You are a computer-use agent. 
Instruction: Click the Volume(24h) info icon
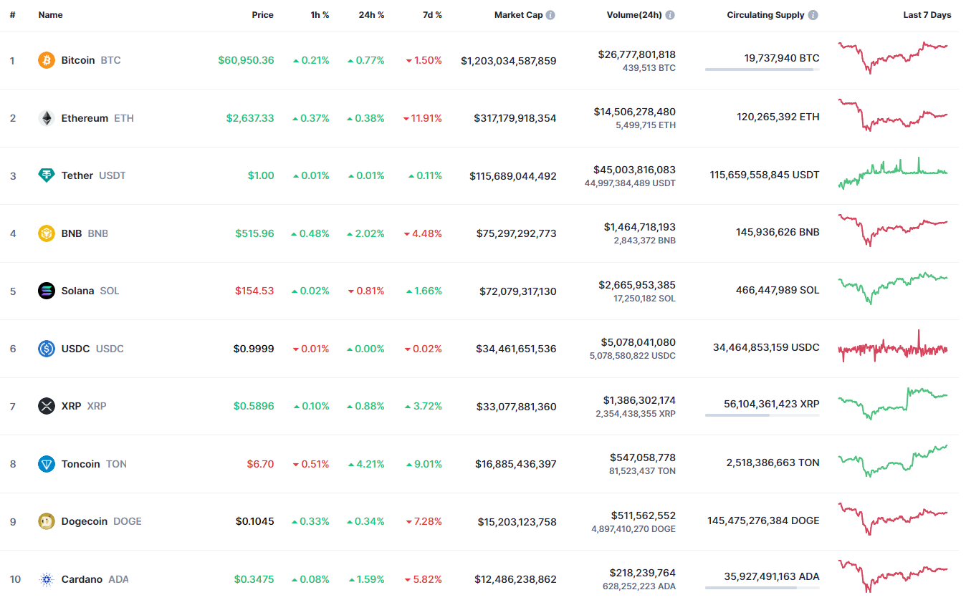(669, 15)
